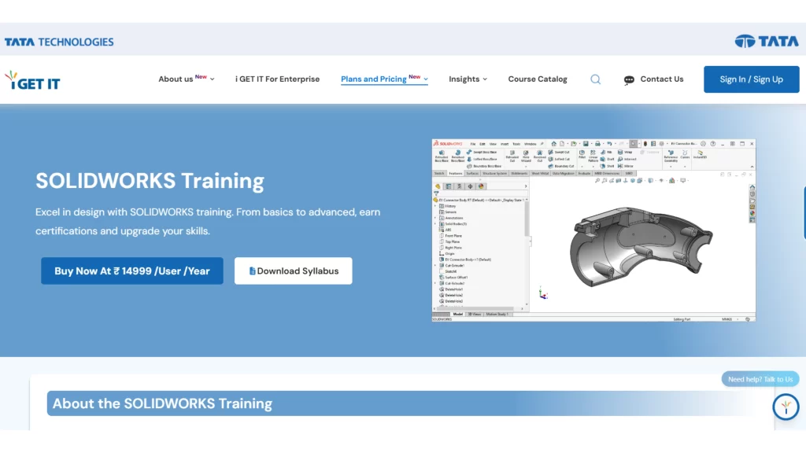Select Front Plane in the feature tree

pyautogui.click(x=453, y=236)
